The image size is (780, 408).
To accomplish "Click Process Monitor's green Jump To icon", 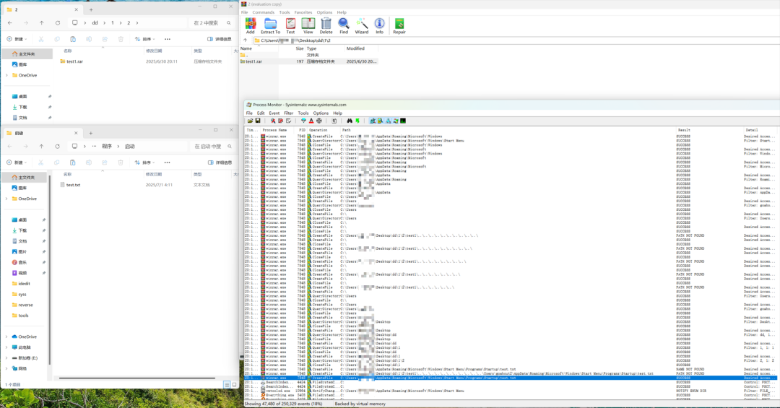I will [357, 121].
